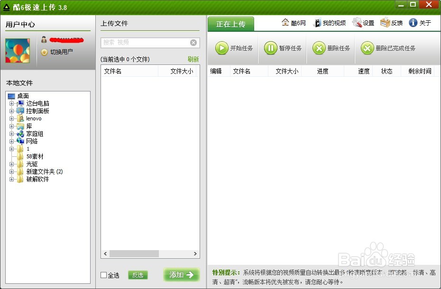This screenshot has height=289, width=441.
Task: Expand the lenovo tree node
Action: (11, 118)
